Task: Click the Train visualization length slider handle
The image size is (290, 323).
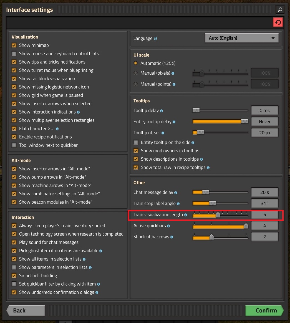Action: click(218, 215)
